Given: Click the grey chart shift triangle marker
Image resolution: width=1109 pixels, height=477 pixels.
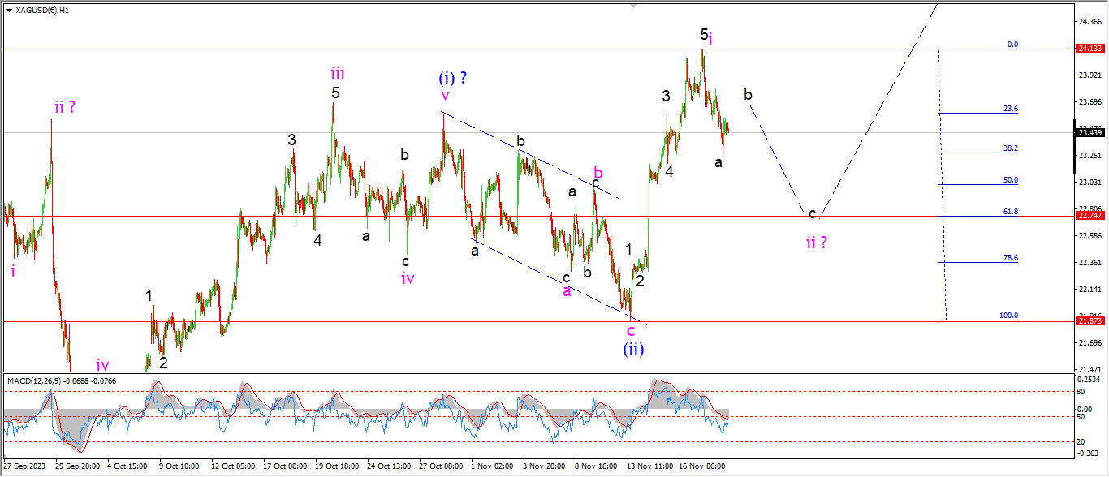Looking at the screenshot, I should (634, 6).
